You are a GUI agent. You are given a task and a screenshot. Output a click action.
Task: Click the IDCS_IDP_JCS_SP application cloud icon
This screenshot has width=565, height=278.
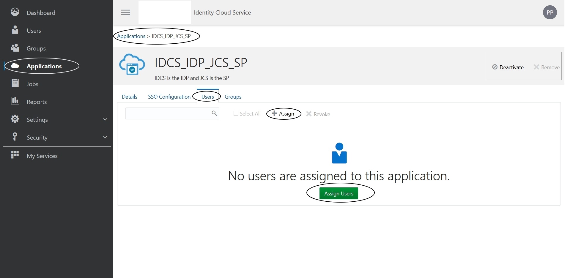(132, 64)
